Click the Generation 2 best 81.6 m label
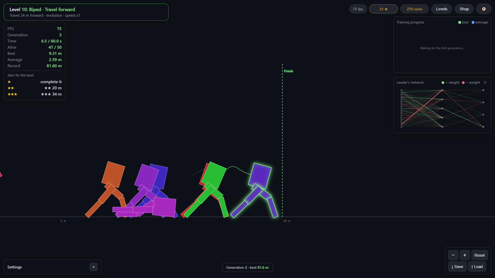Viewport: 495px width, 278px height. point(247,267)
